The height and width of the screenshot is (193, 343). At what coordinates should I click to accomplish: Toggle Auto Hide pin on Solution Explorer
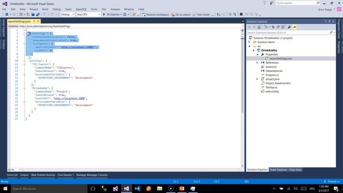tap(329, 21)
